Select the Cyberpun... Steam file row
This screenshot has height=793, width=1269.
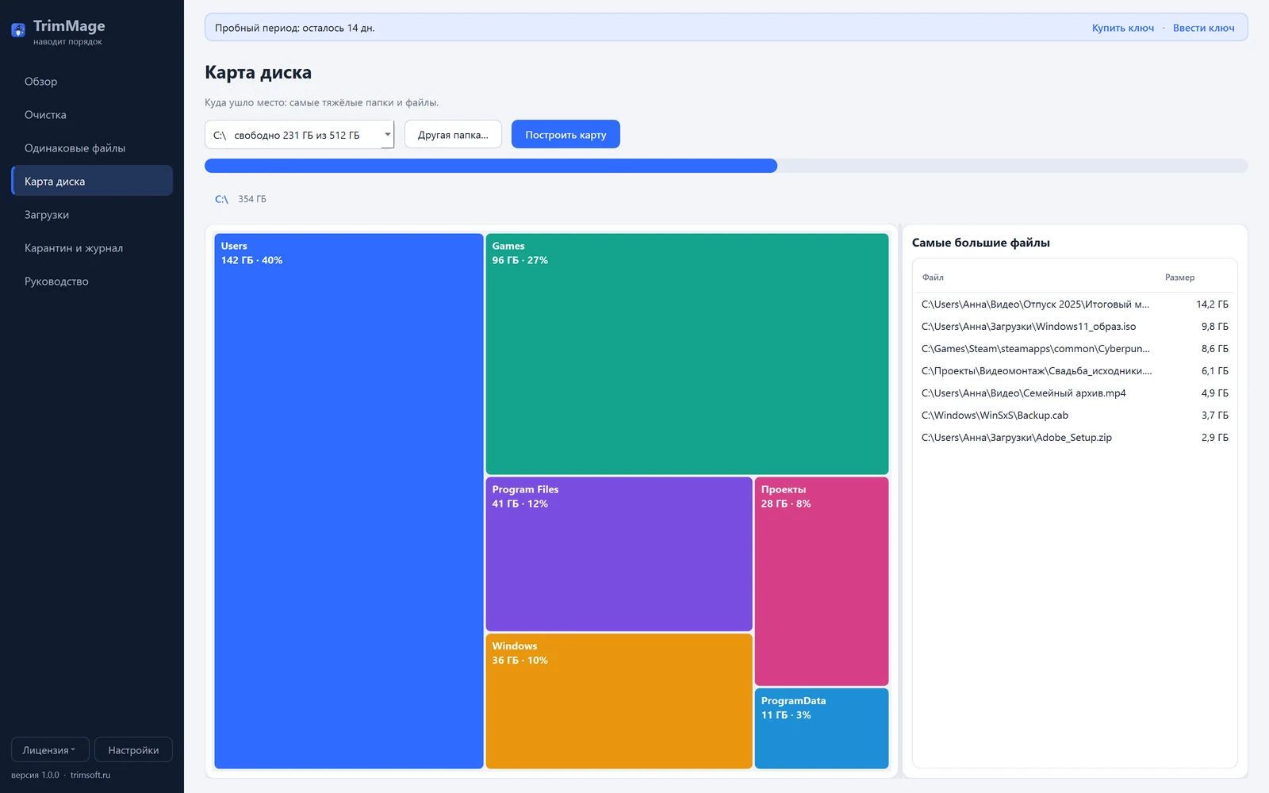click(x=1075, y=349)
